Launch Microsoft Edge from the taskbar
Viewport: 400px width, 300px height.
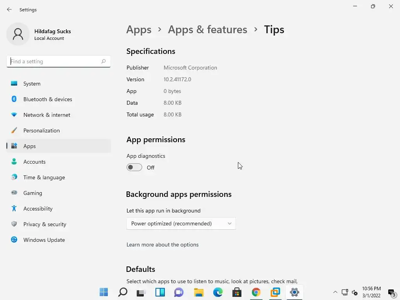click(x=218, y=292)
